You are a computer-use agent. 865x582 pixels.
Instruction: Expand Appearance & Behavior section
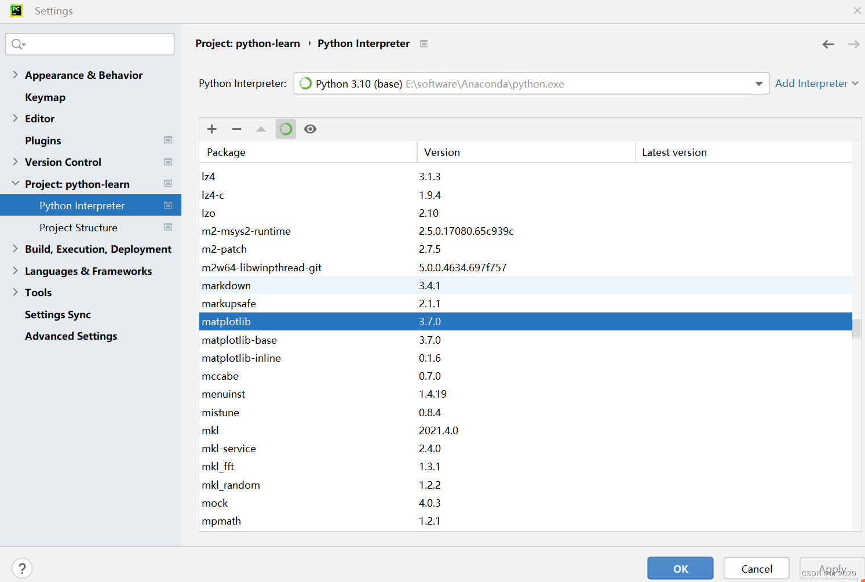[x=15, y=74]
